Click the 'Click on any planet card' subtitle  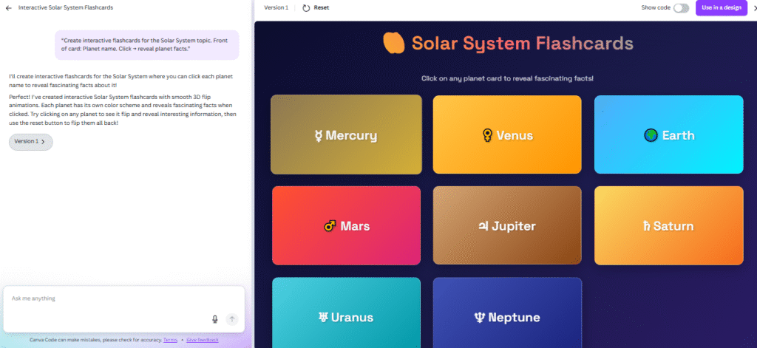click(507, 78)
